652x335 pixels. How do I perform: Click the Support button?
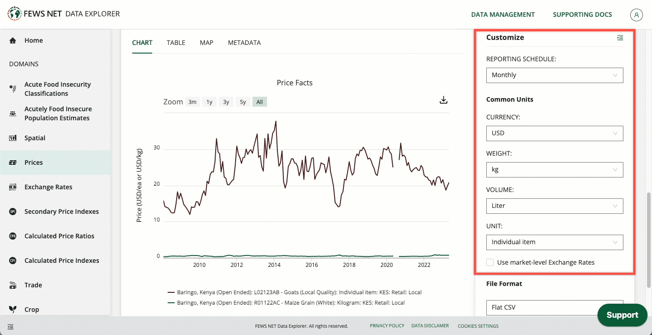tap(622, 315)
